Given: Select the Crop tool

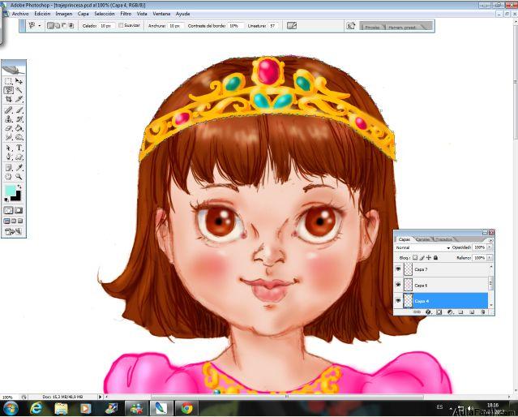Looking at the screenshot, I should [x=8, y=99].
